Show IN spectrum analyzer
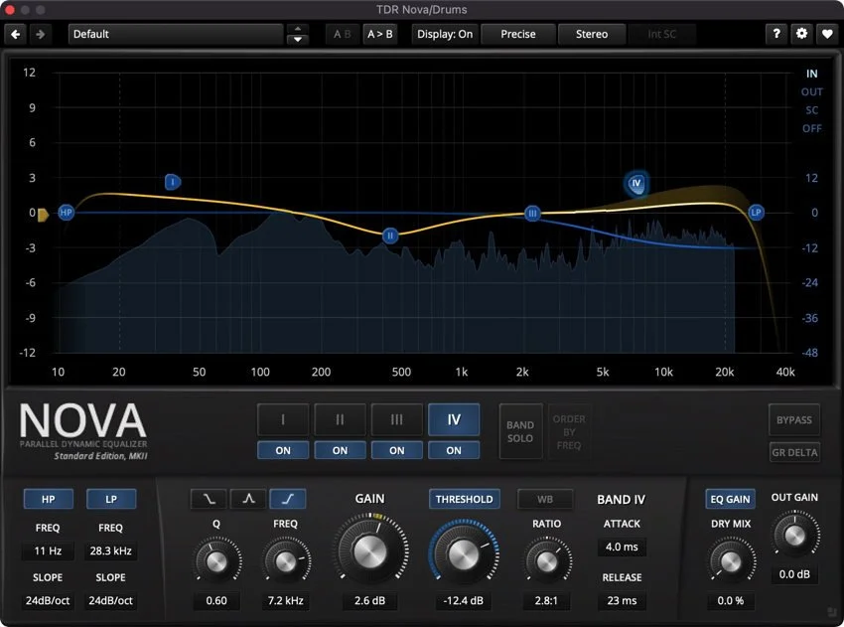This screenshot has height=627, width=844. pos(811,74)
